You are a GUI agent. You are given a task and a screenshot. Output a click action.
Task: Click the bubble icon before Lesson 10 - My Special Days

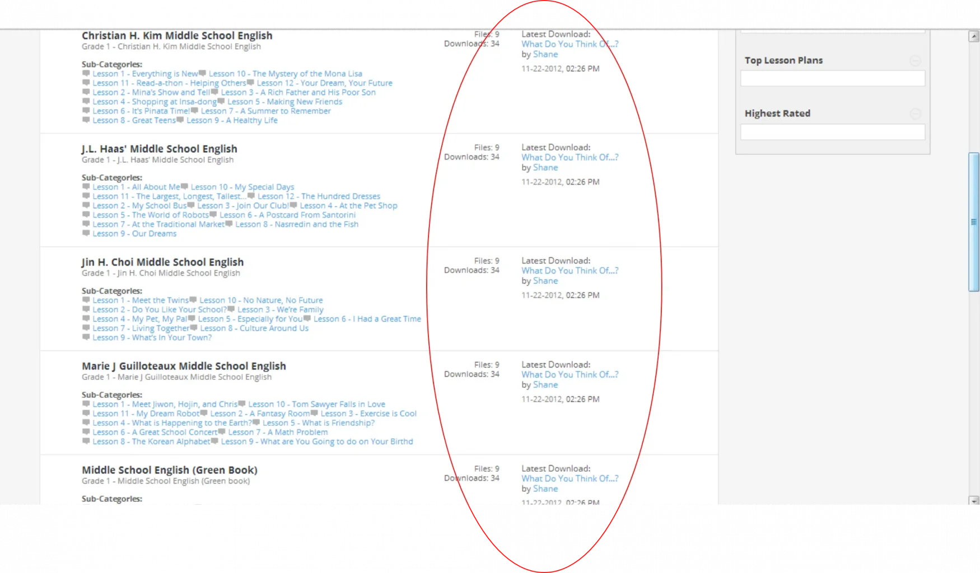(184, 187)
